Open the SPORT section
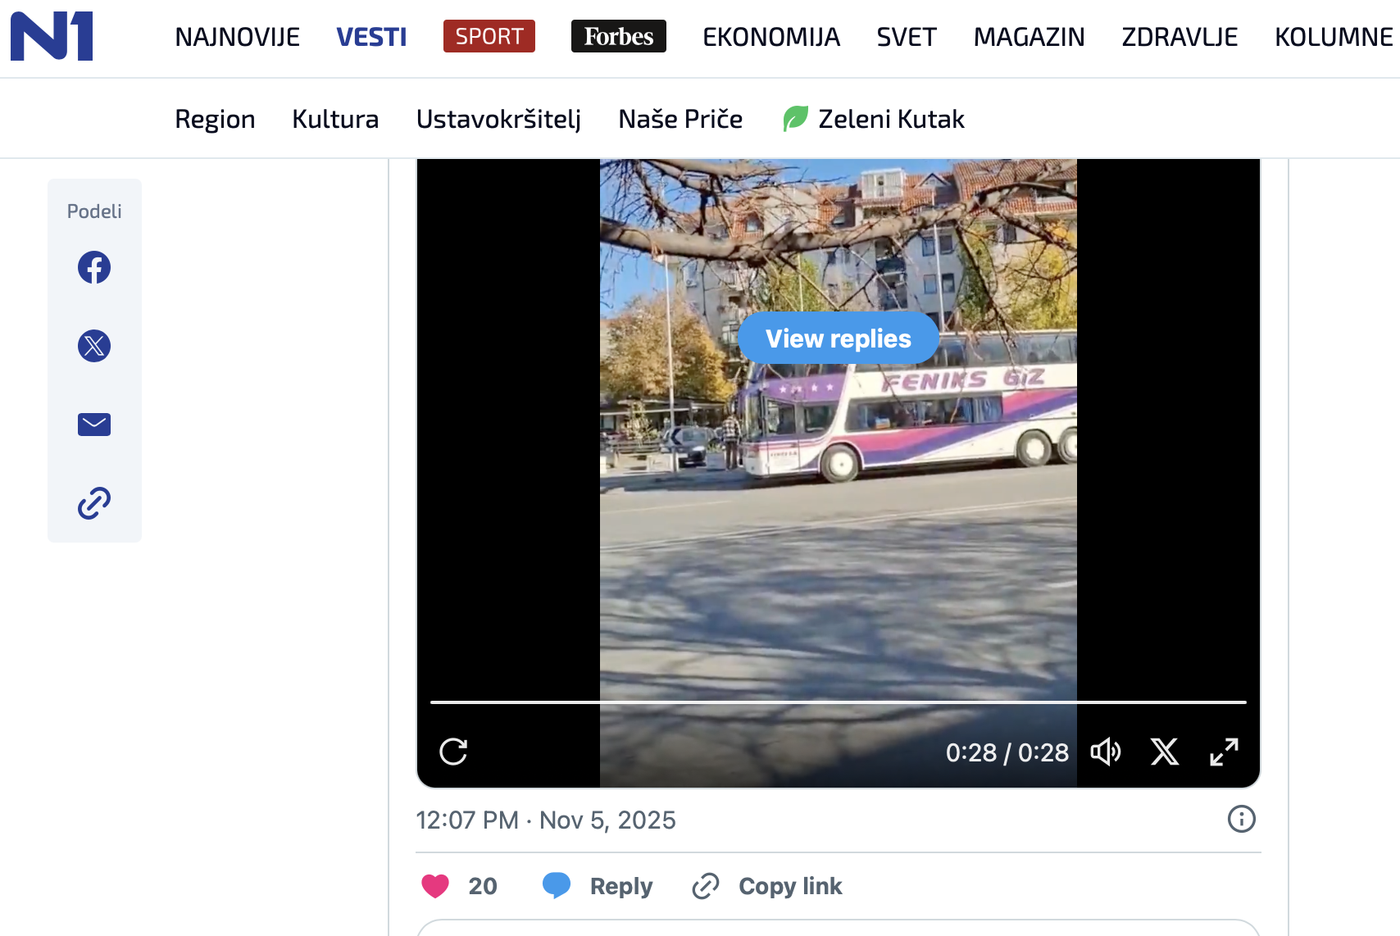The height and width of the screenshot is (936, 1400). [x=489, y=36]
